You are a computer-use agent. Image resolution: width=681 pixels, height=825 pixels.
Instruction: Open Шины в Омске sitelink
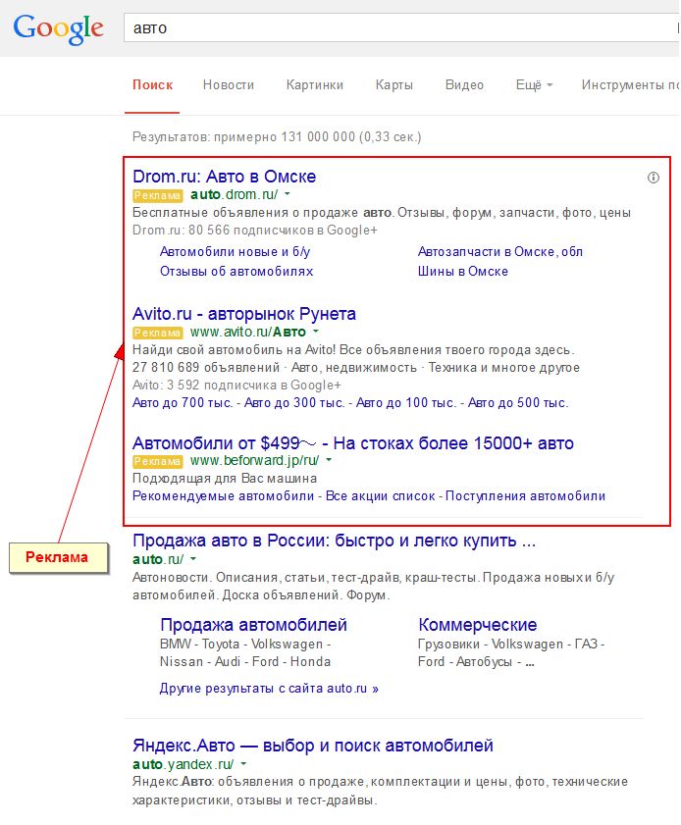[x=463, y=272]
